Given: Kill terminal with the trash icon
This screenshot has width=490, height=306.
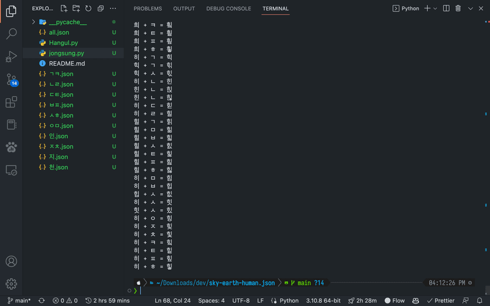Looking at the screenshot, I should pos(458,9).
